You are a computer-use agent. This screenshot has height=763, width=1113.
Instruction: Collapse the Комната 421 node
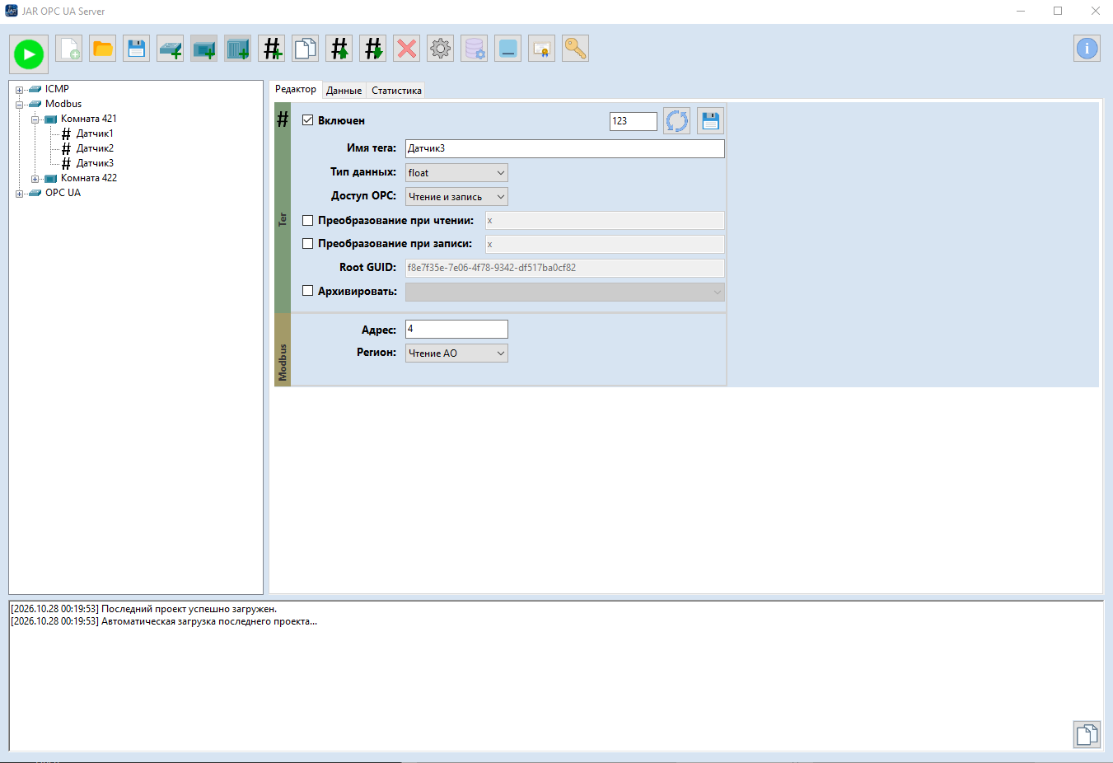click(35, 119)
